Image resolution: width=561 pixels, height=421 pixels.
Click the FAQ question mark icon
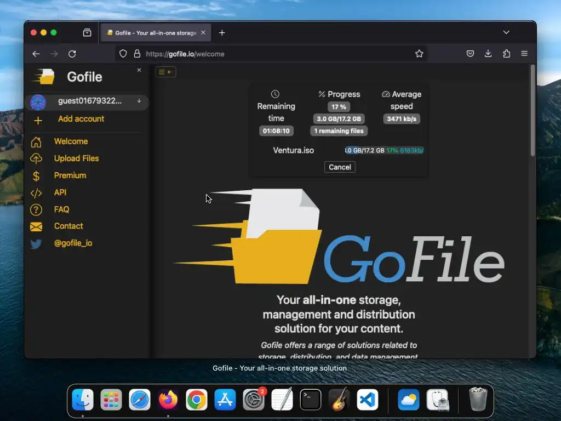point(36,210)
